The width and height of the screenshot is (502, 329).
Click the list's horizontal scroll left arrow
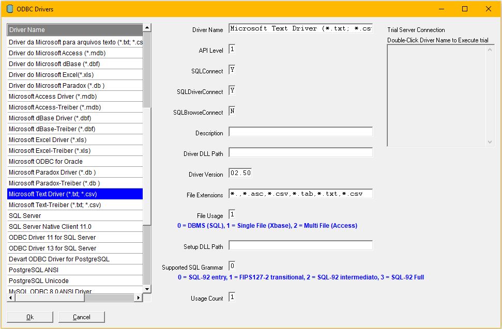11,297
